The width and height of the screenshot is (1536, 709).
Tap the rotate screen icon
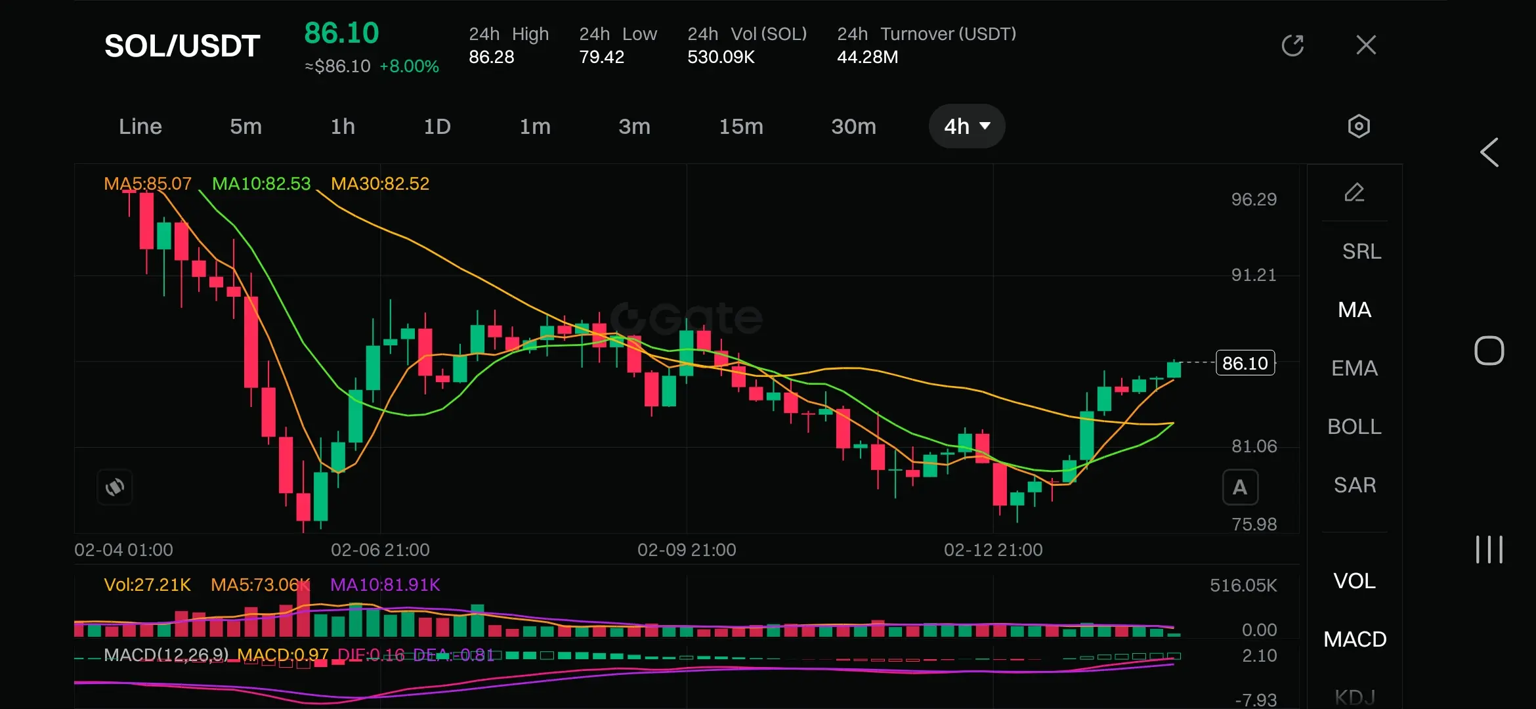(x=115, y=487)
